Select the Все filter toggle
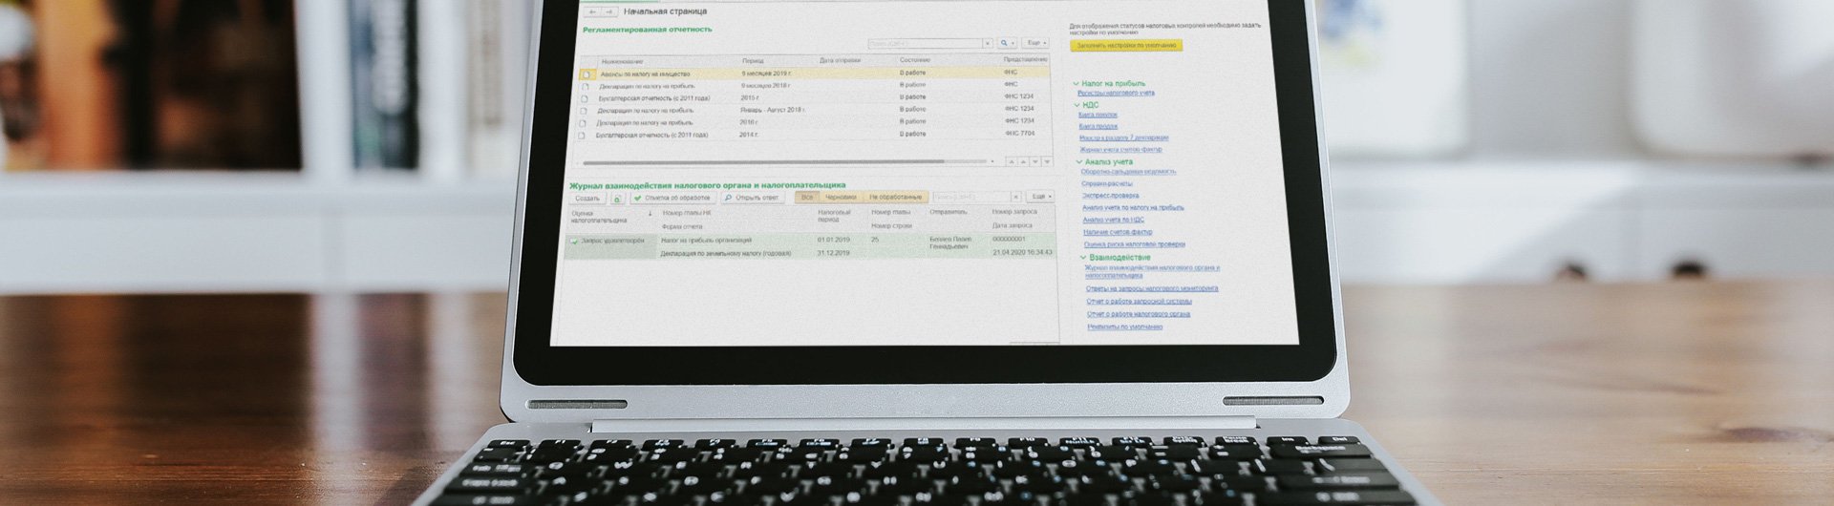1834x506 pixels. pyautogui.click(x=807, y=198)
